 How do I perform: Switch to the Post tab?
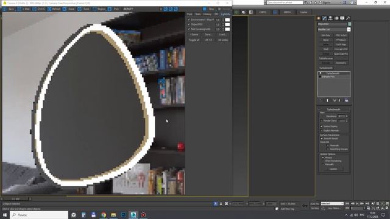[190, 14]
